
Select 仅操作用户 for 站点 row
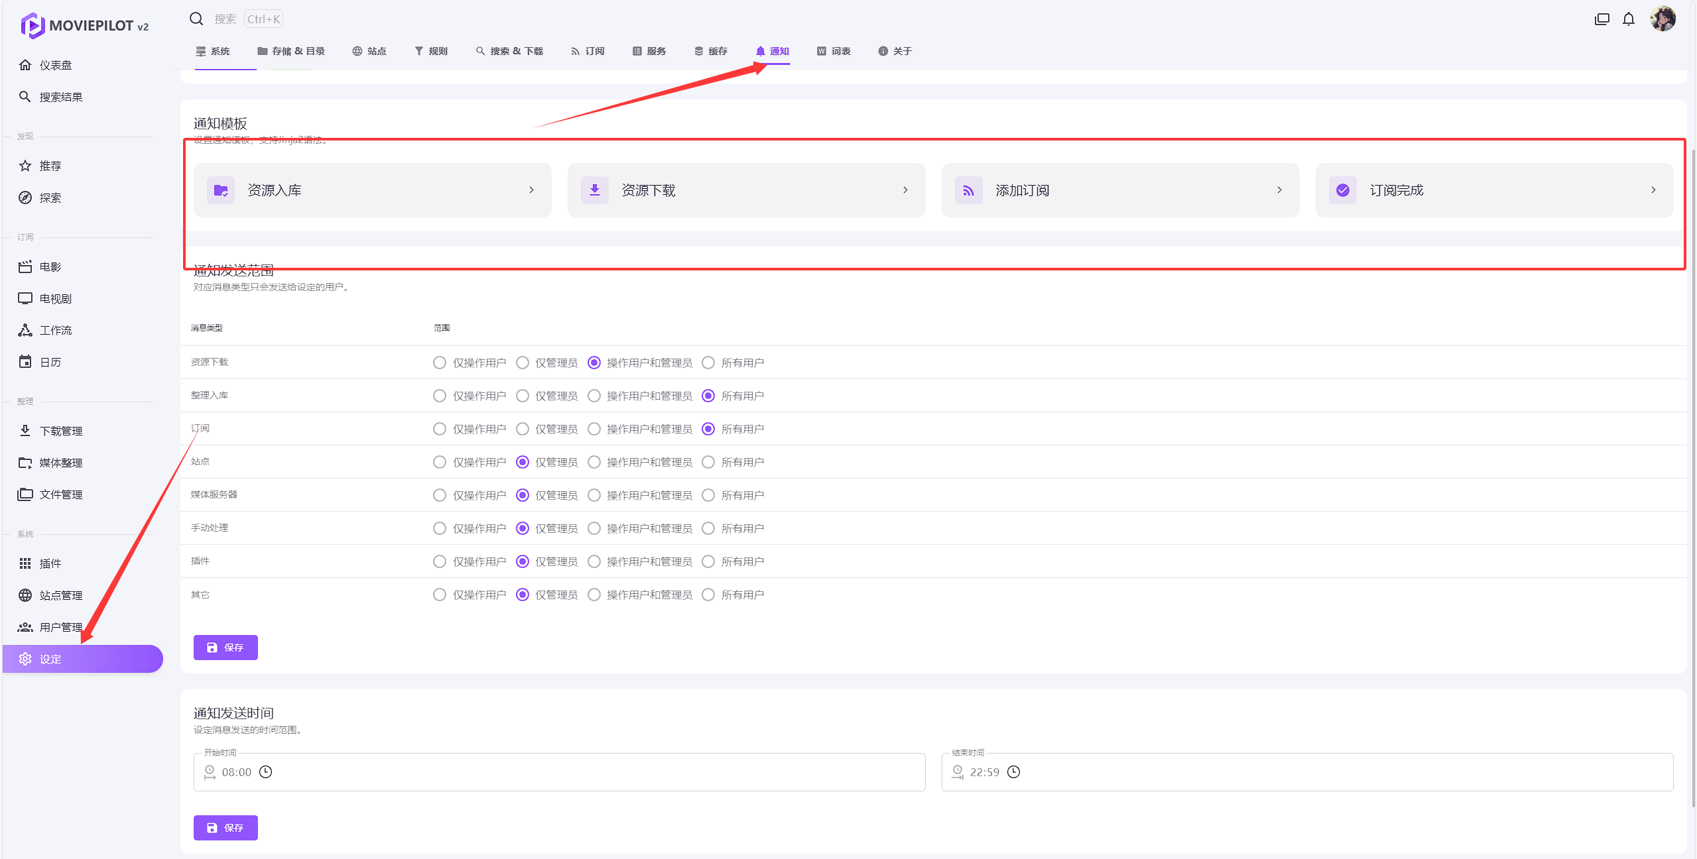440,462
